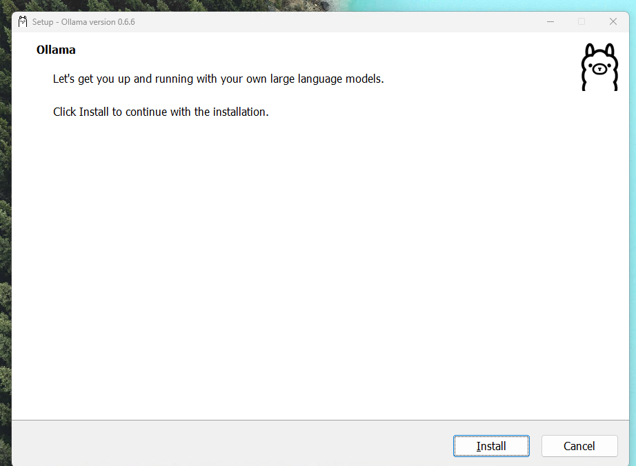The width and height of the screenshot is (636, 466).
Task: Click the Ollama llama logo image
Action: pyautogui.click(x=599, y=67)
